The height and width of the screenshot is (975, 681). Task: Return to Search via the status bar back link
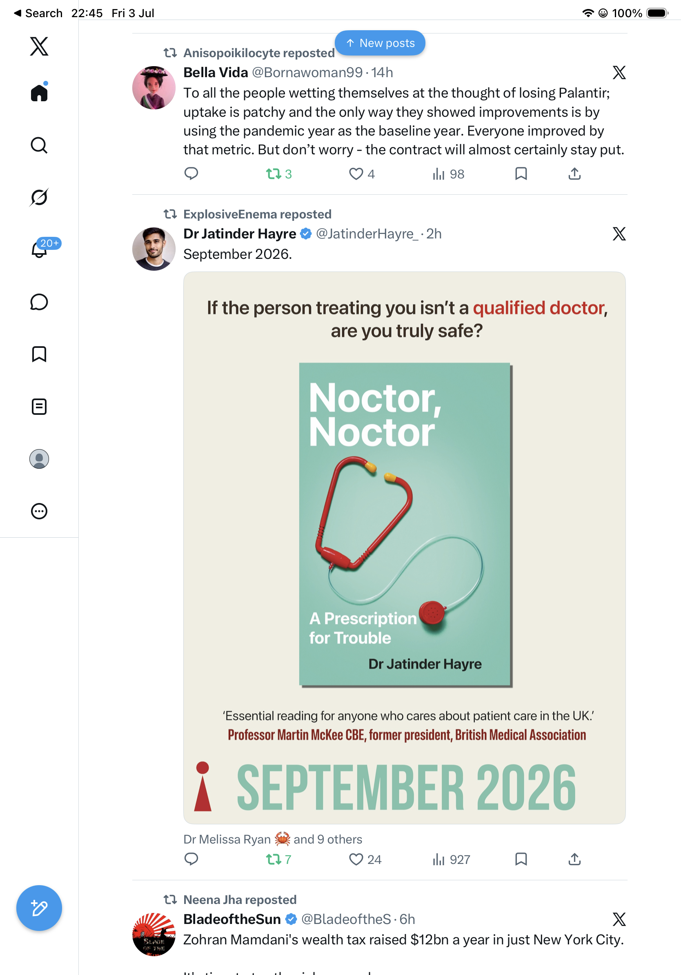pyautogui.click(x=38, y=13)
